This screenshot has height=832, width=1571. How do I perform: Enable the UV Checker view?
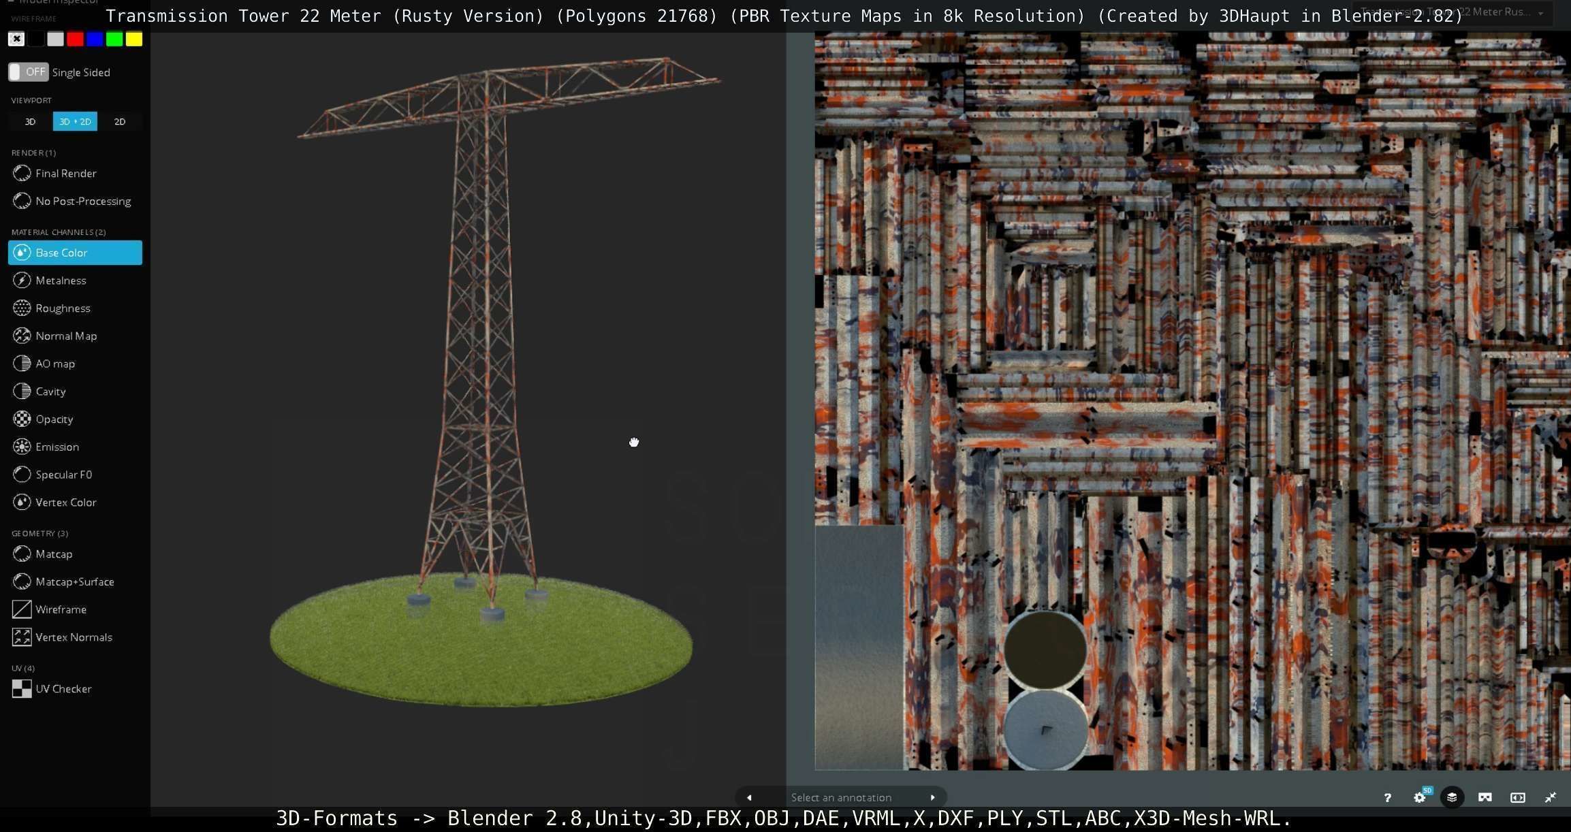(x=75, y=689)
